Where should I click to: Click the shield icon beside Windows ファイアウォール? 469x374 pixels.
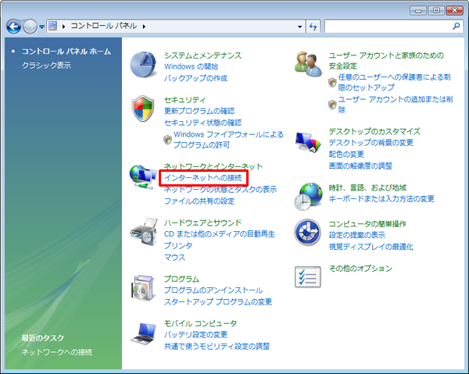[x=167, y=140]
